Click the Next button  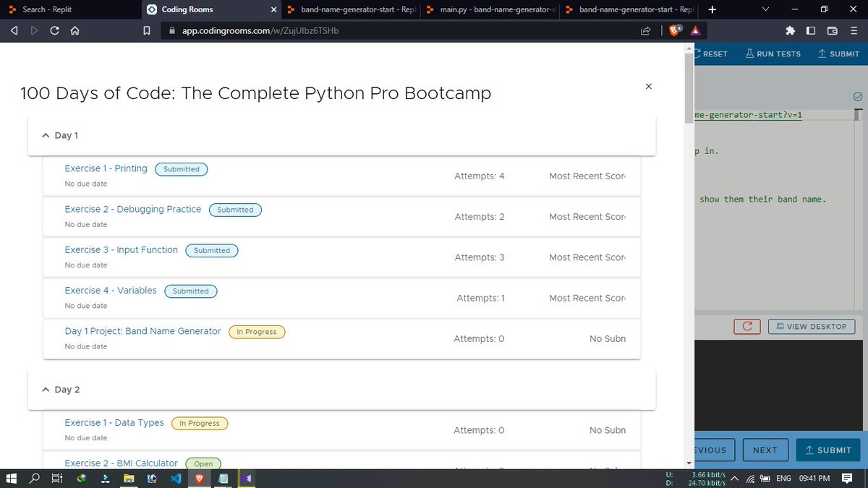point(765,450)
